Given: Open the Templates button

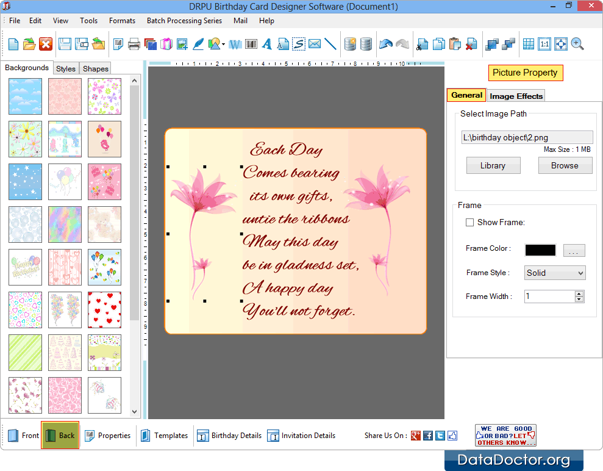Looking at the screenshot, I should coord(164,436).
